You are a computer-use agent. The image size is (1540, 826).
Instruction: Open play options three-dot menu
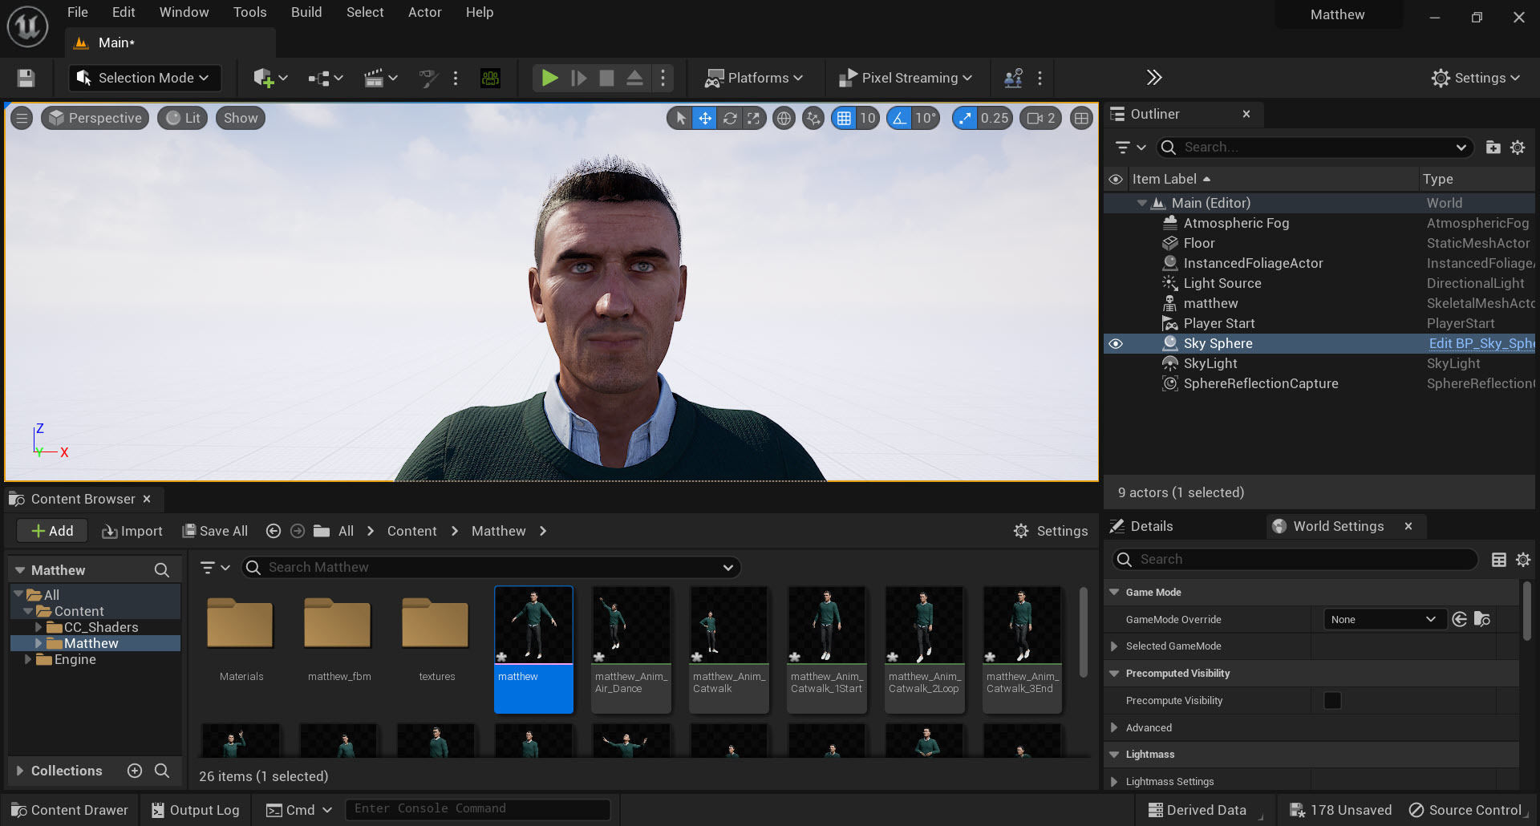[x=663, y=78]
